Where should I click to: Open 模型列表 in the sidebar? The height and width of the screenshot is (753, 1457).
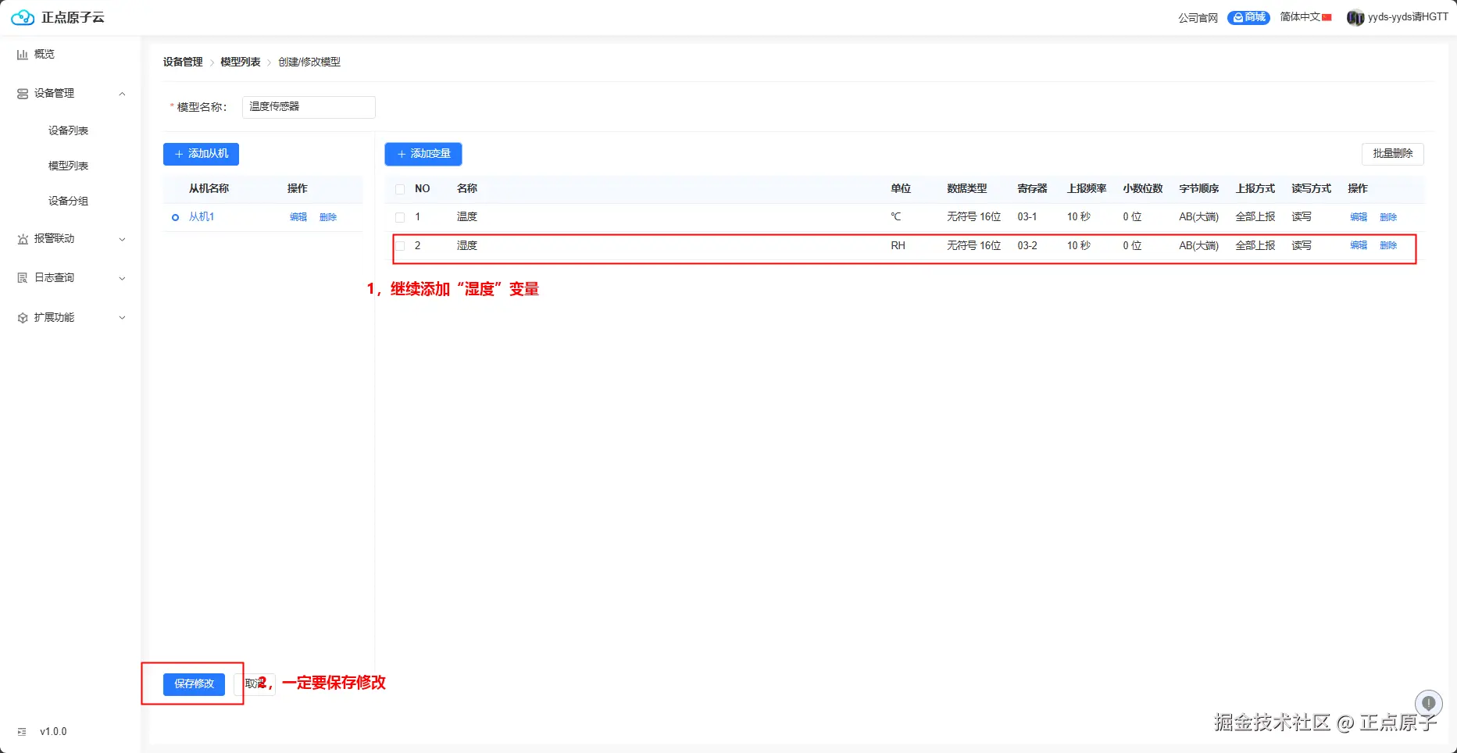tap(69, 166)
